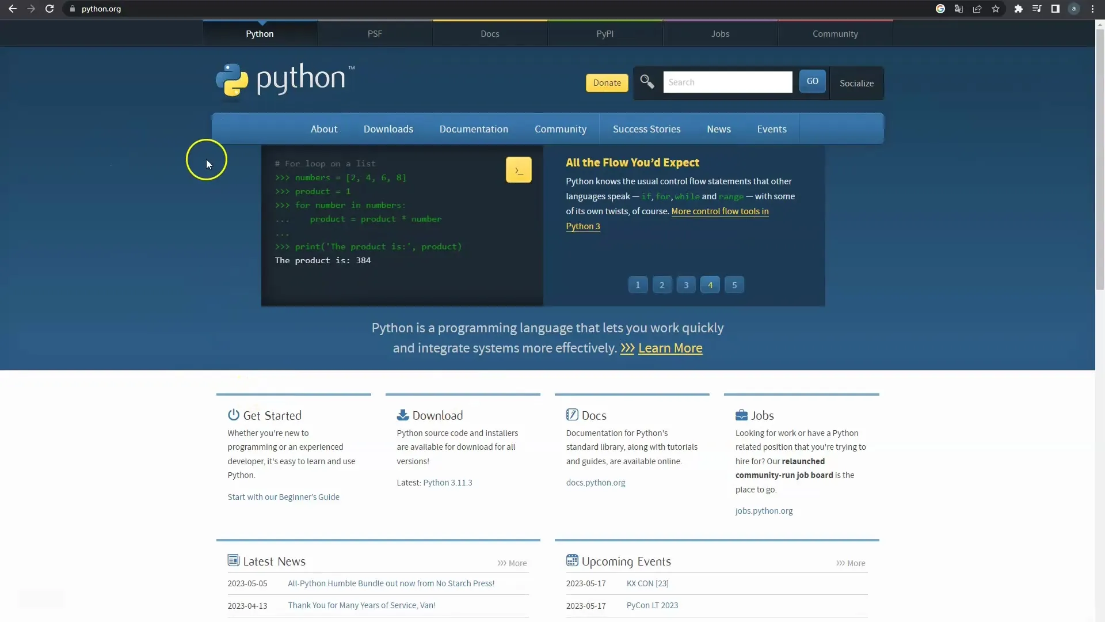Select slideshow page 2 toggle button
Image resolution: width=1105 pixels, height=622 pixels.
point(662,285)
